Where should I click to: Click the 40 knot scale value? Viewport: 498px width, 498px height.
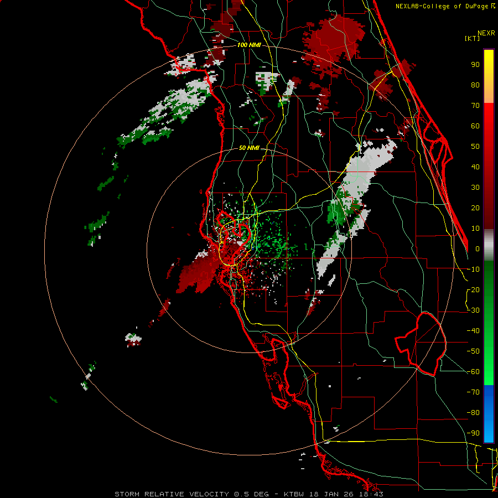click(x=475, y=167)
